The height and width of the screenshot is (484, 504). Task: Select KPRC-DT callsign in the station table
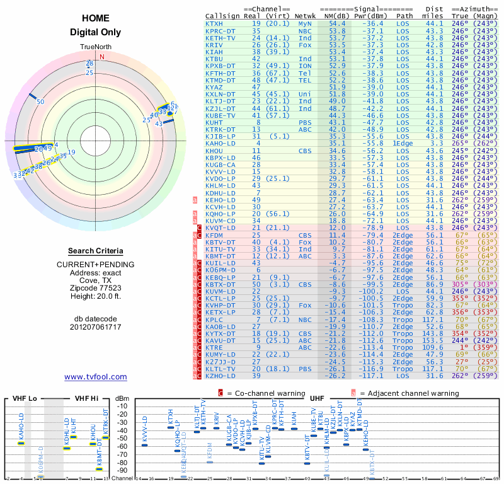pyautogui.click(x=220, y=31)
